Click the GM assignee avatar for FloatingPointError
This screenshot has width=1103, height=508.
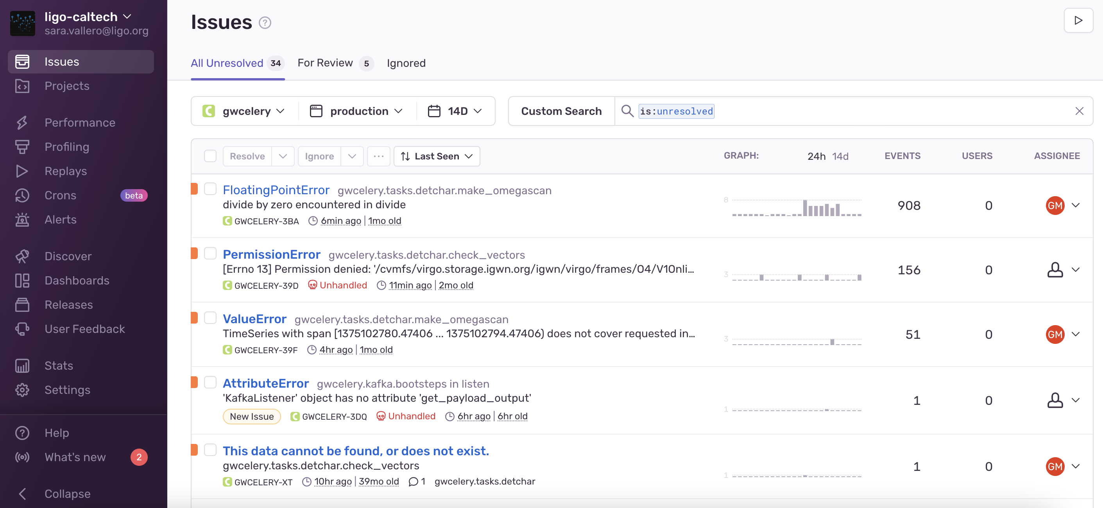coord(1055,206)
